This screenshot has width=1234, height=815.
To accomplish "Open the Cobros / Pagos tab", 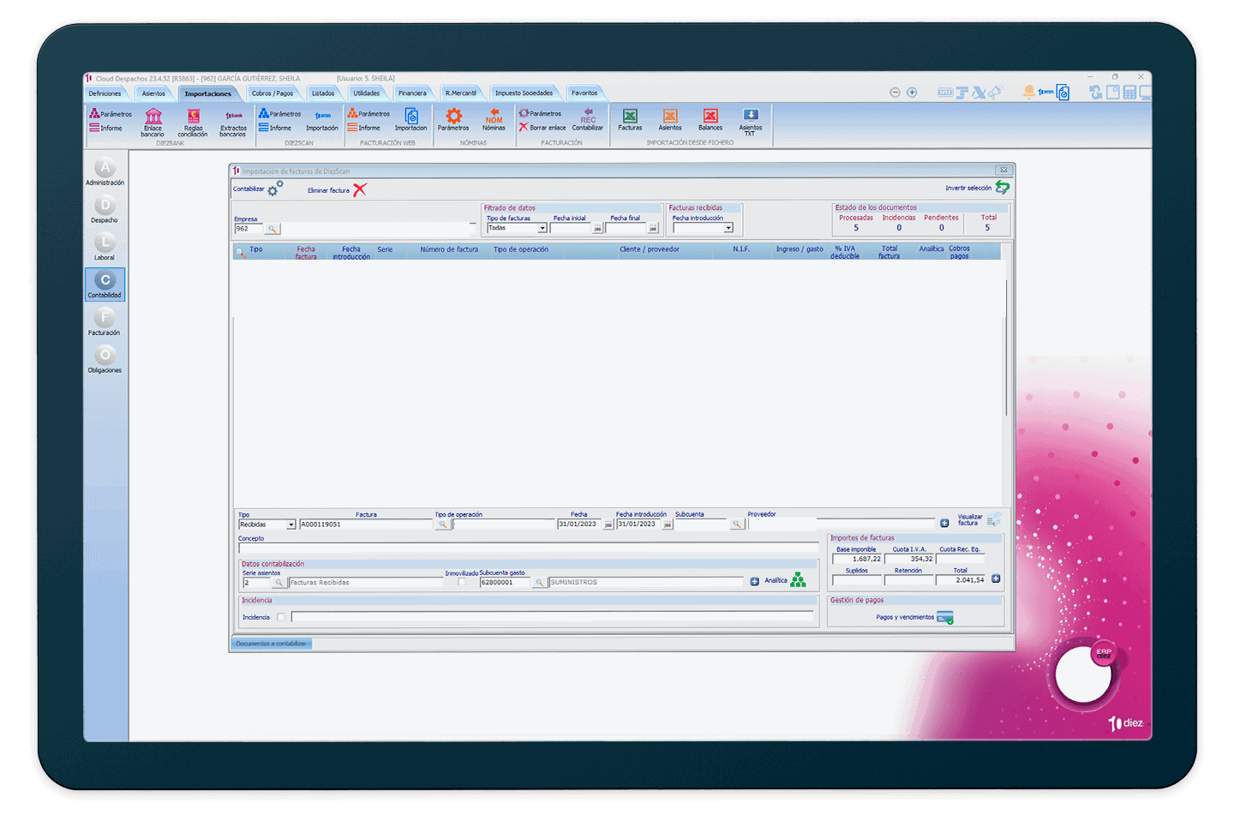I will (x=272, y=93).
